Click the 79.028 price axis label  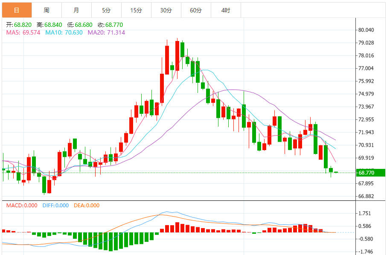366,43
